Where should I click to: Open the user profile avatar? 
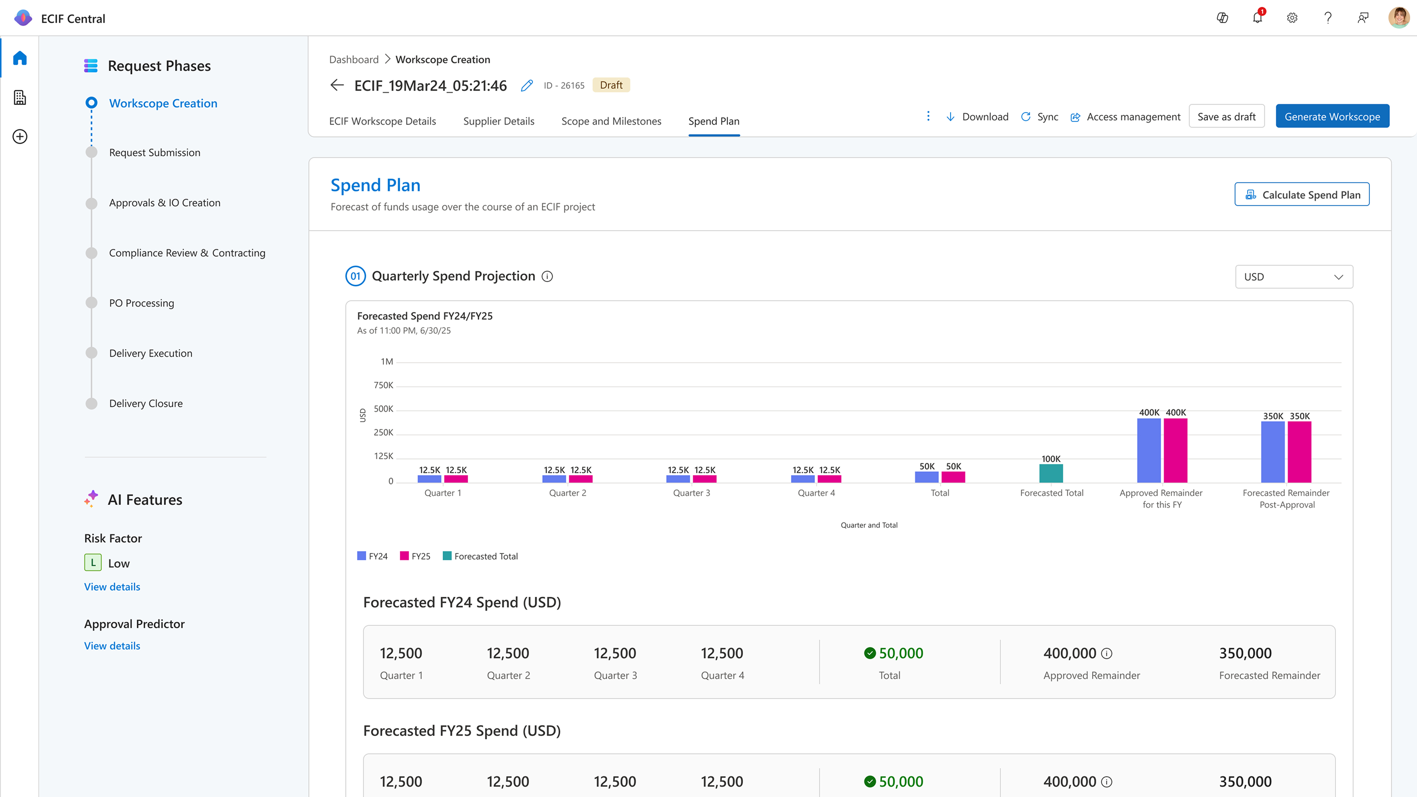1398,18
